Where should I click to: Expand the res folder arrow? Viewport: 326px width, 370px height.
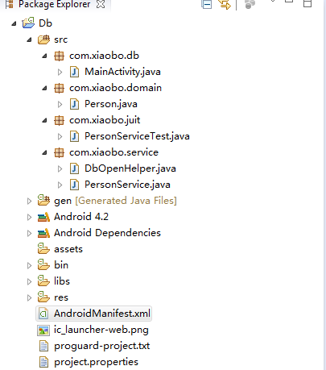[29, 297]
